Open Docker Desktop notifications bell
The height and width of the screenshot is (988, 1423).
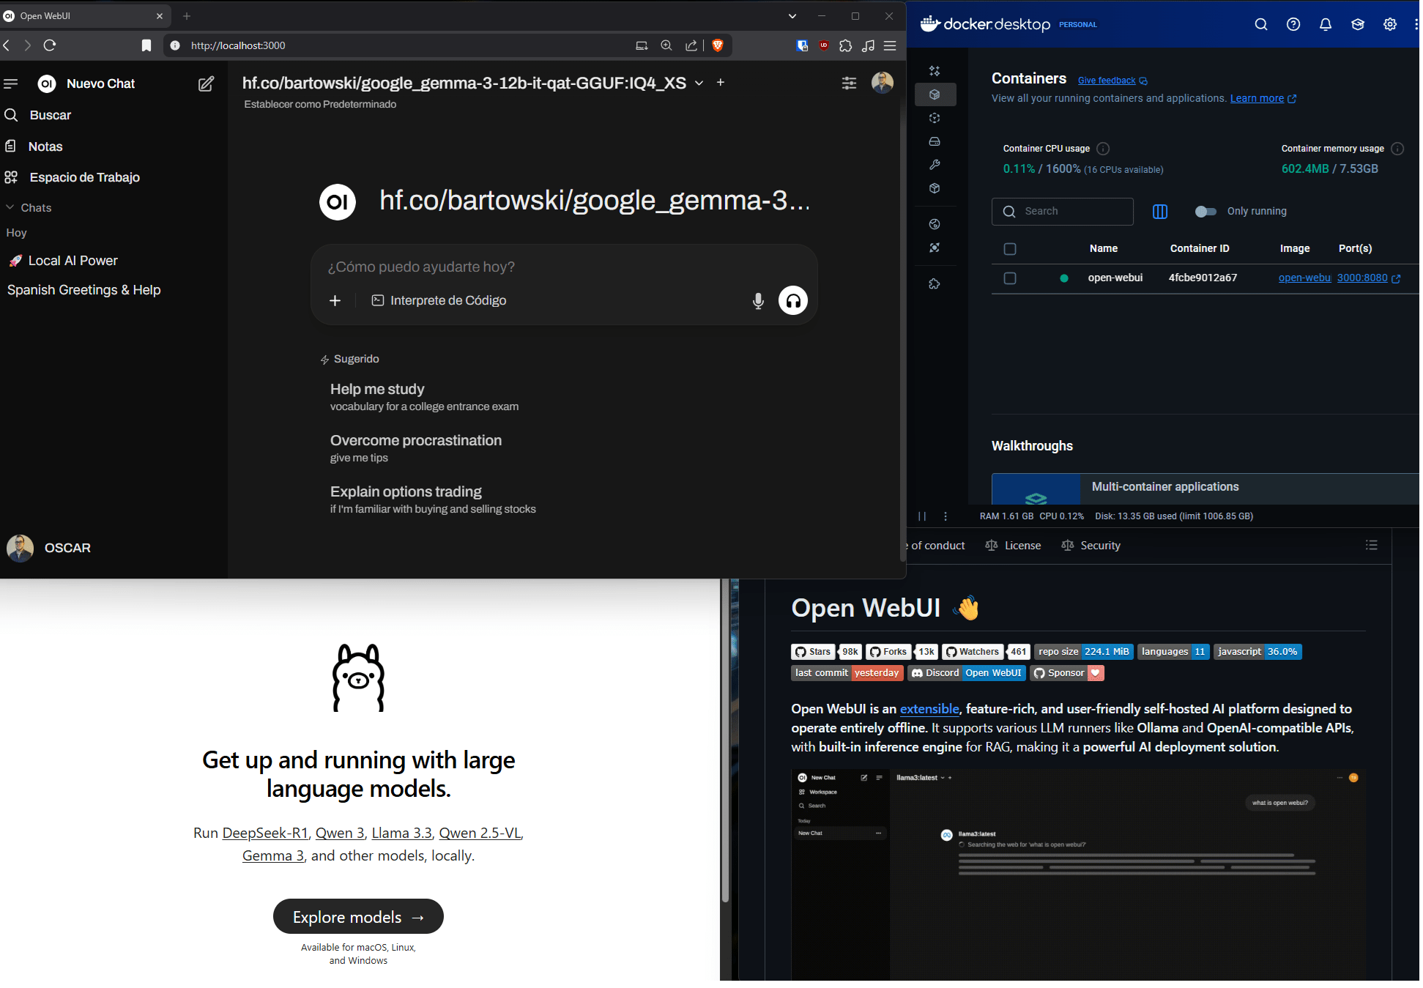coord(1325,24)
